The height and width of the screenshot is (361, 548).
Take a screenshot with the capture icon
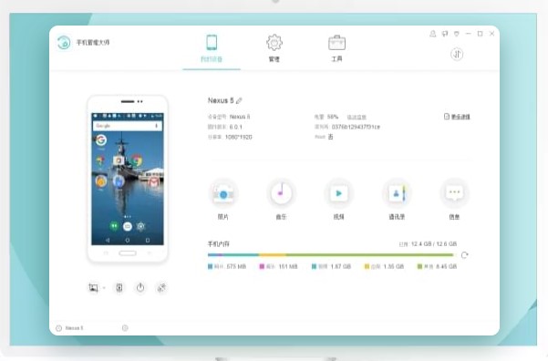click(93, 287)
